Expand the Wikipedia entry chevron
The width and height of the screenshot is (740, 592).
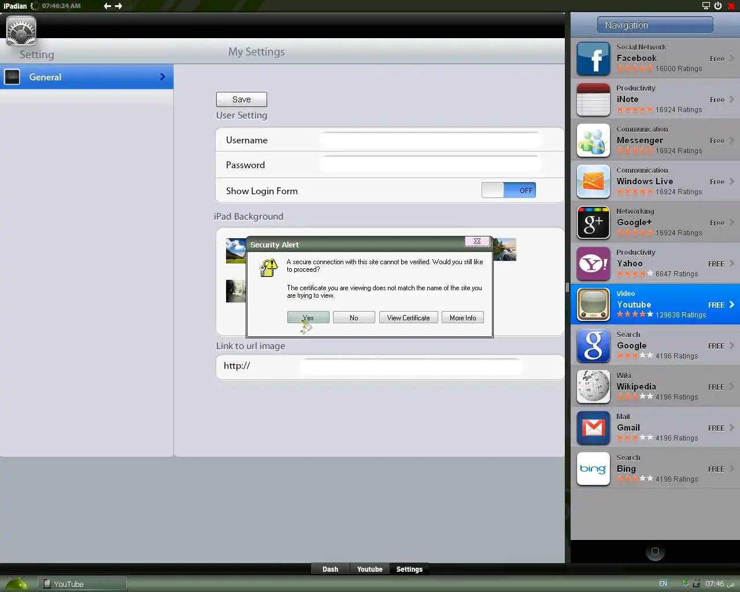[x=732, y=387]
